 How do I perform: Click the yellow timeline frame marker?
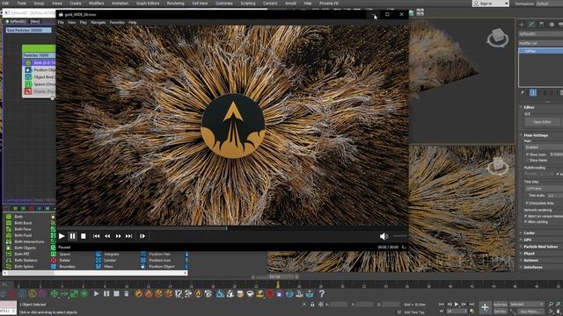point(278,284)
